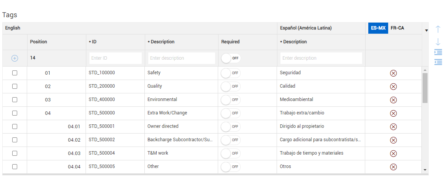Viewport: 447px width, 186px height.
Task: Switch to the FR-CA language tab
Action: coord(397,28)
